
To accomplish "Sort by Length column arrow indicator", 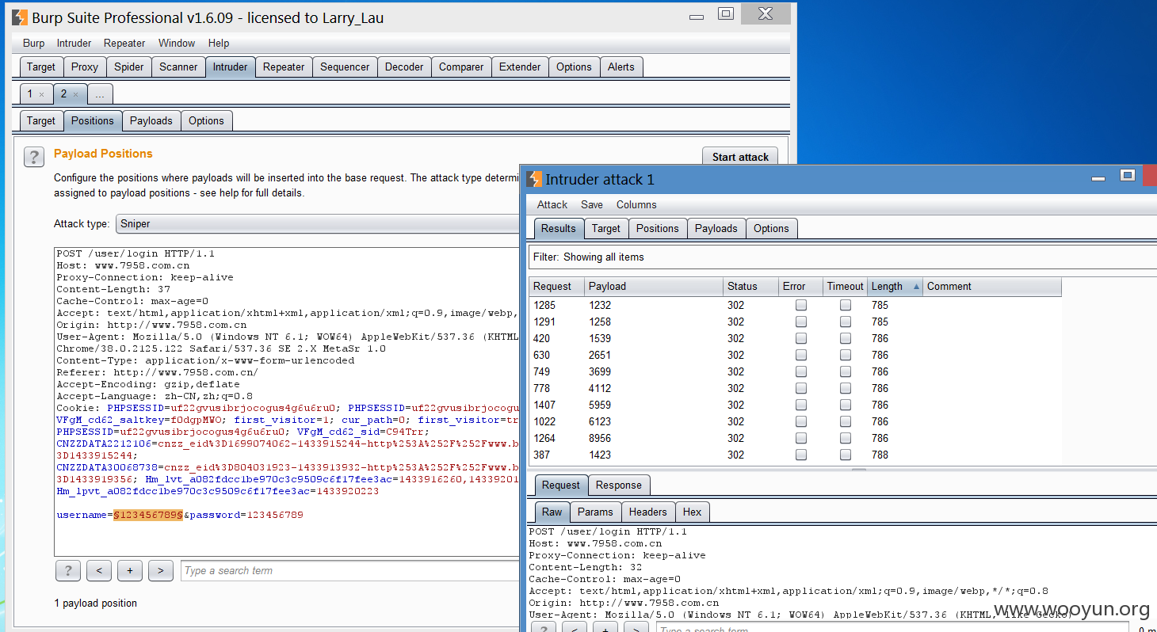I will (x=917, y=287).
